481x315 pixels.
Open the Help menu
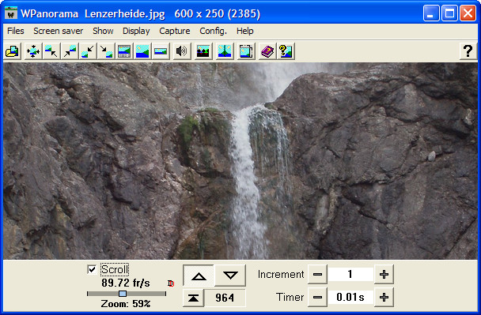tap(244, 31)
